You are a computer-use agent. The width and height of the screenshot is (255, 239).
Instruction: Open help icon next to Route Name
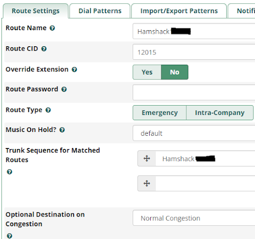(52, 28)
